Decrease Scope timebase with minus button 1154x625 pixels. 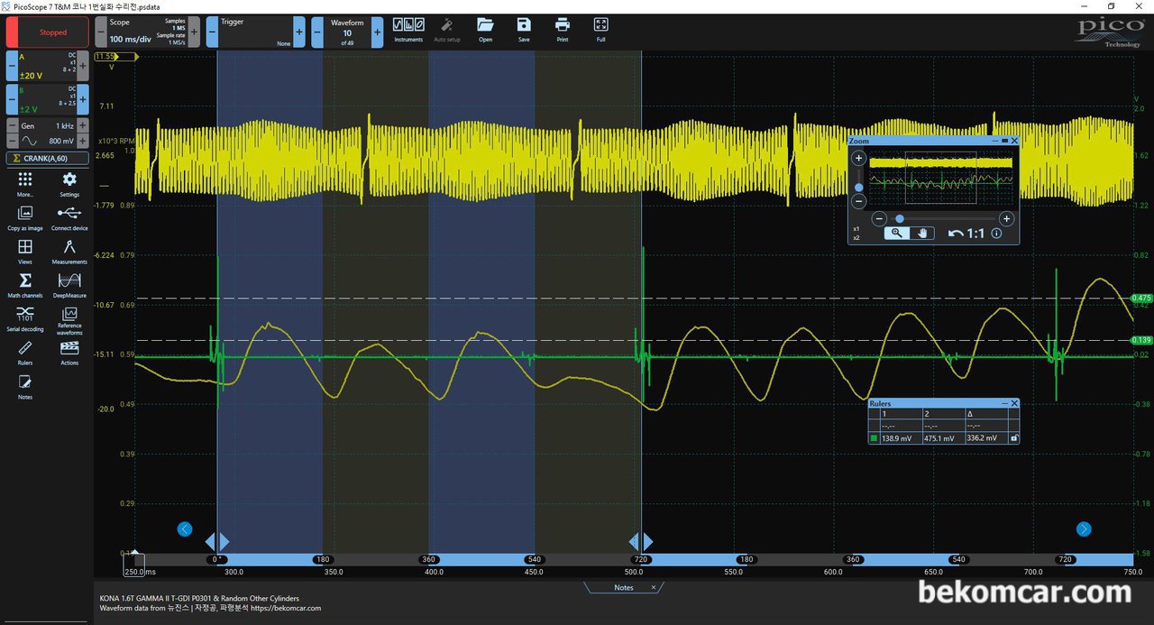100,32
